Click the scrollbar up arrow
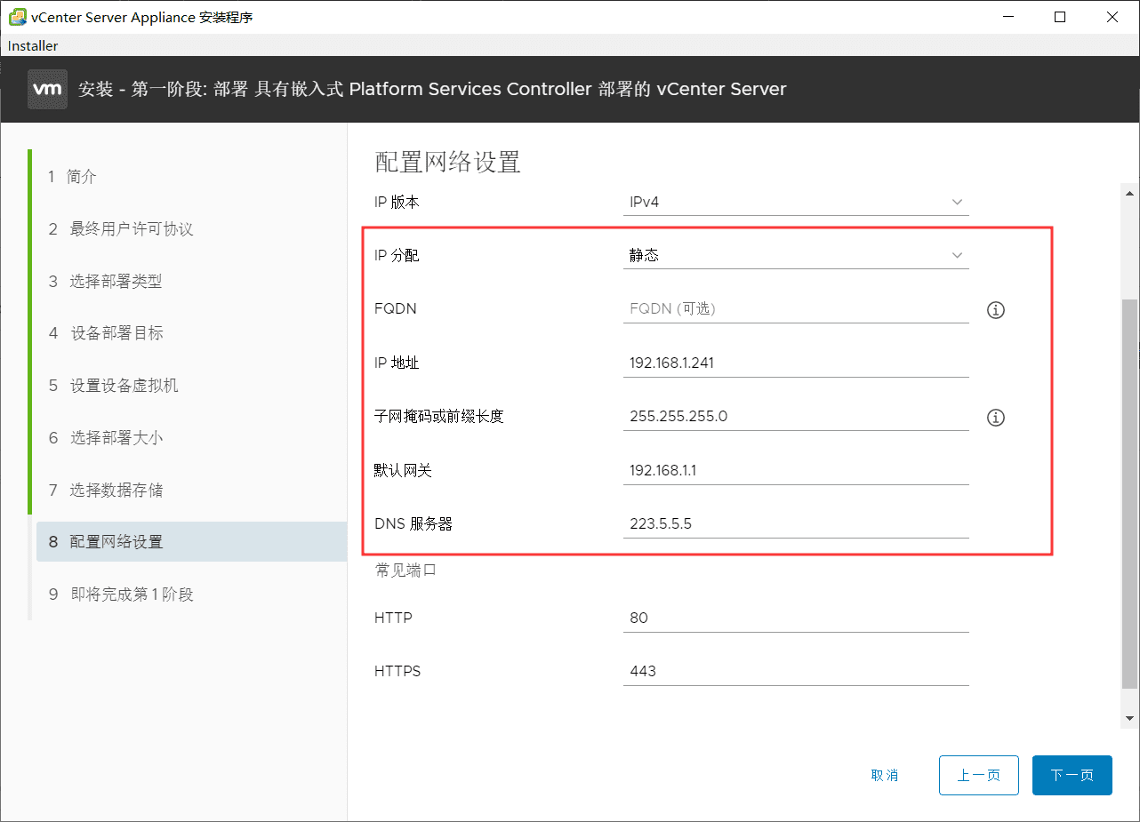Screen dimensions: 1140x822 click(x=1129, y=191)
